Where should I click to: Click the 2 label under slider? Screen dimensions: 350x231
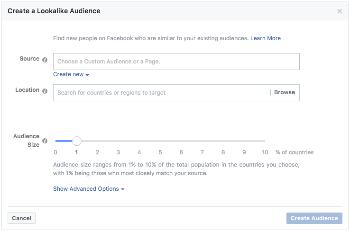pos(97,152)
